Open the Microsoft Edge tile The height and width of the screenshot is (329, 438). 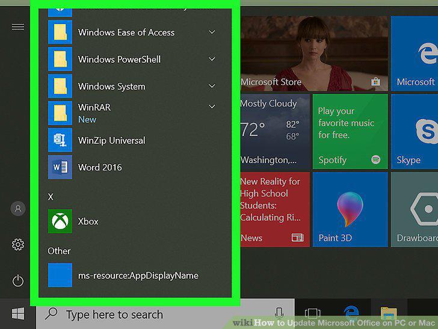pyautogui.click(x=415, y=54)
